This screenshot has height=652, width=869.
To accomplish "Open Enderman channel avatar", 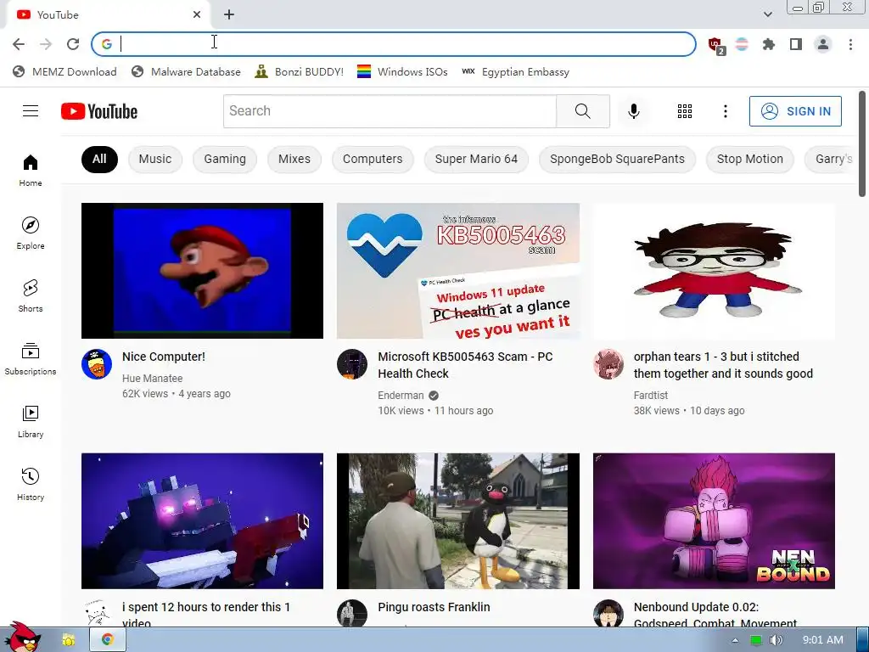I will pyautogui.click(x=352, y=364).
